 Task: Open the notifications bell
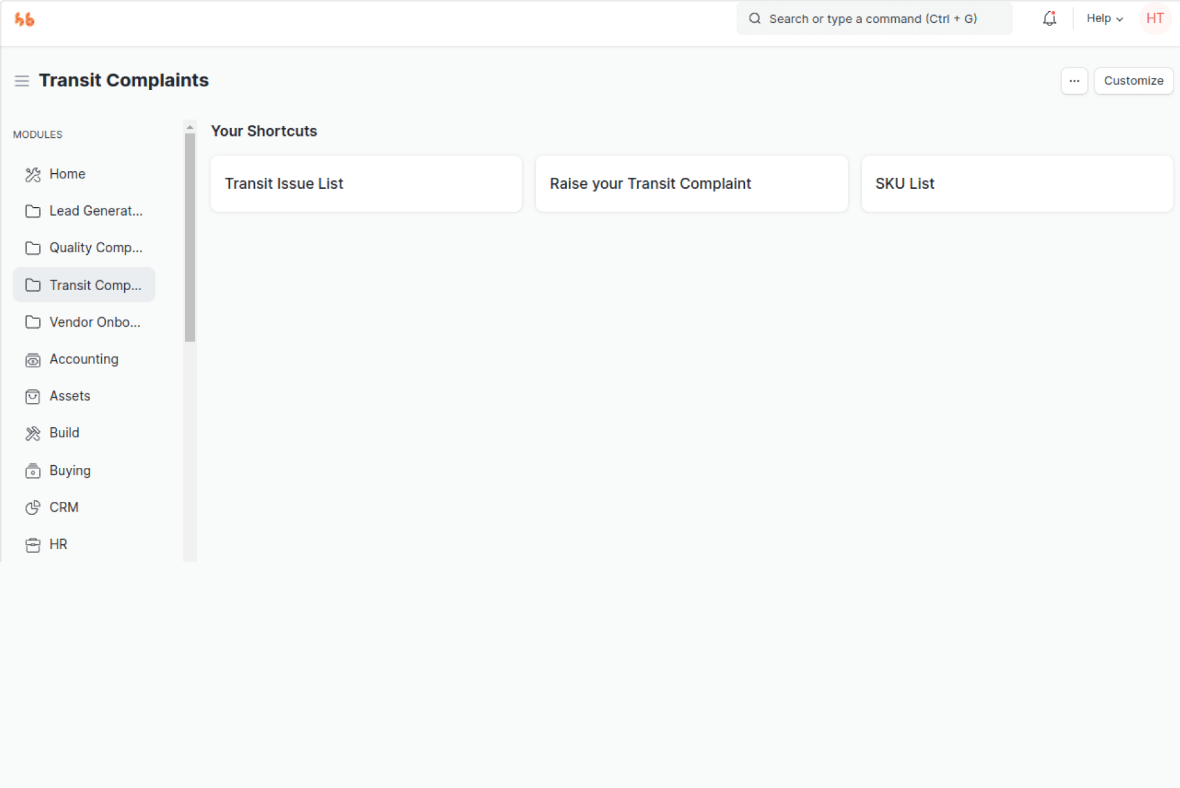coord(1049,19)
